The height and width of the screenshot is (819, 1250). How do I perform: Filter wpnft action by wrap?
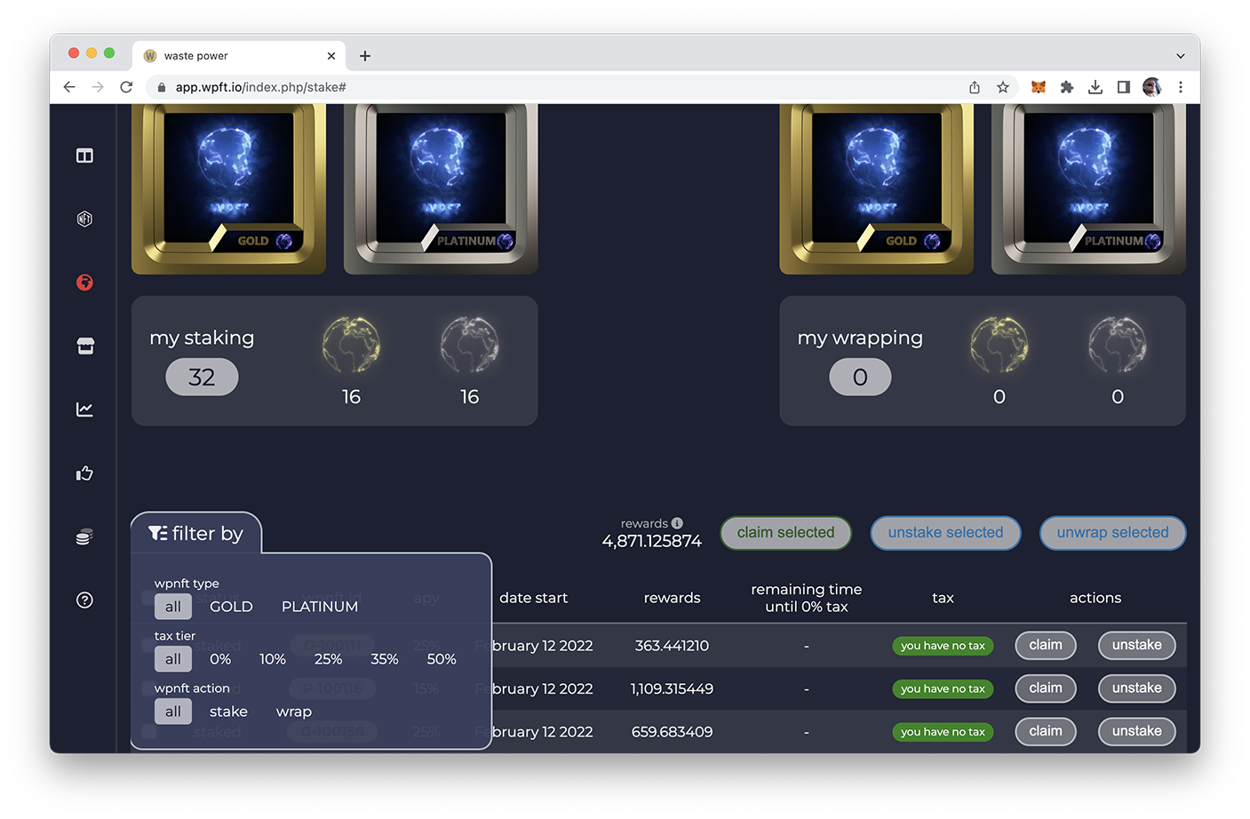pos(294,712)
